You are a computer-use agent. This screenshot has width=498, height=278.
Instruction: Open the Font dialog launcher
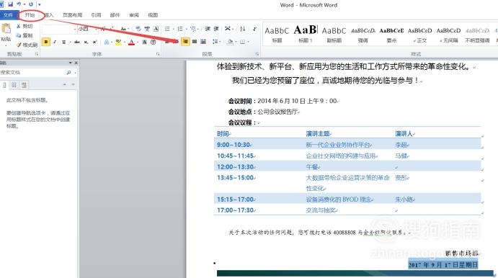(x=158, y=54)
